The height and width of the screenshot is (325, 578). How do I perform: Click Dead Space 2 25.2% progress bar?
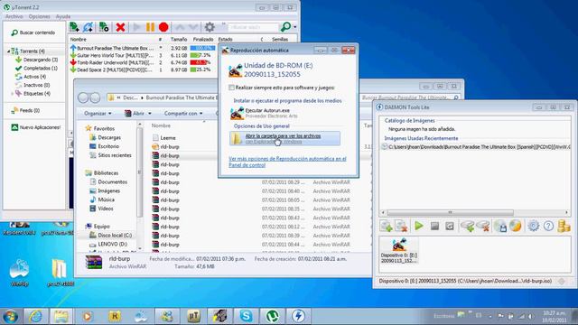pos(202,70)
